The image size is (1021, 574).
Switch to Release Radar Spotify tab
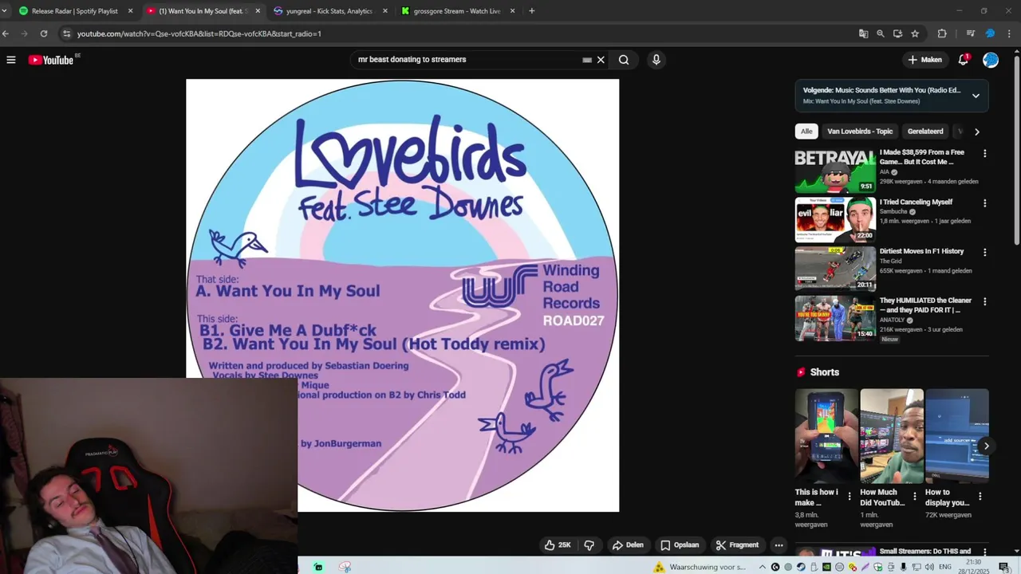click(x=74, y=11)
